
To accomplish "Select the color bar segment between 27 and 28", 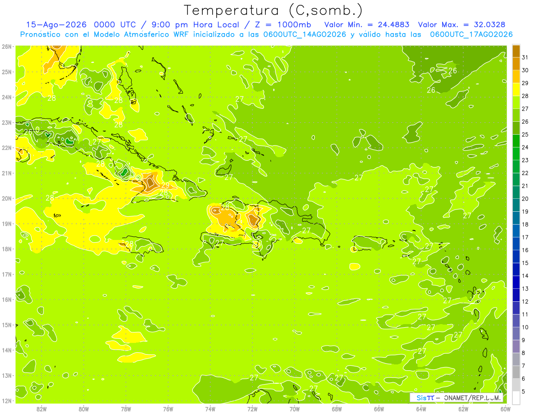I will 516,103.
